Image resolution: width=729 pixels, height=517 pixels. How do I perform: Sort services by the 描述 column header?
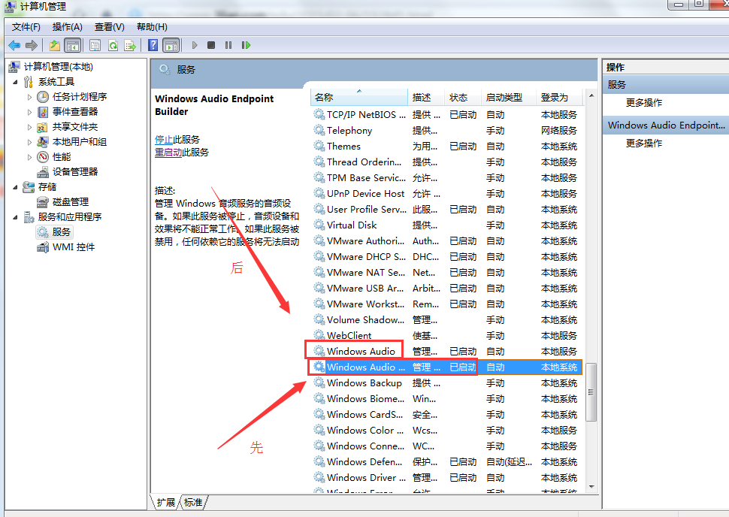pyautogui.click(x=426, y=97)
